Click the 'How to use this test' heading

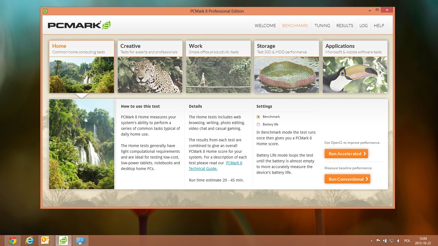tap(140, 106)
